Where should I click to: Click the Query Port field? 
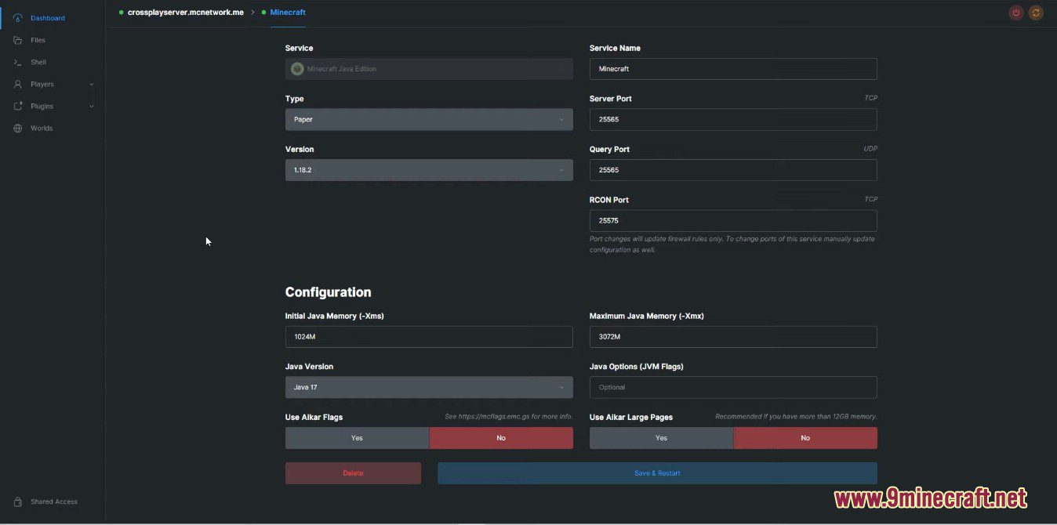pos(733,170)
